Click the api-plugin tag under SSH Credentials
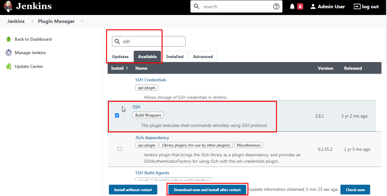The image size is (387, 196). pyautogui.click(x=147, y=88)
